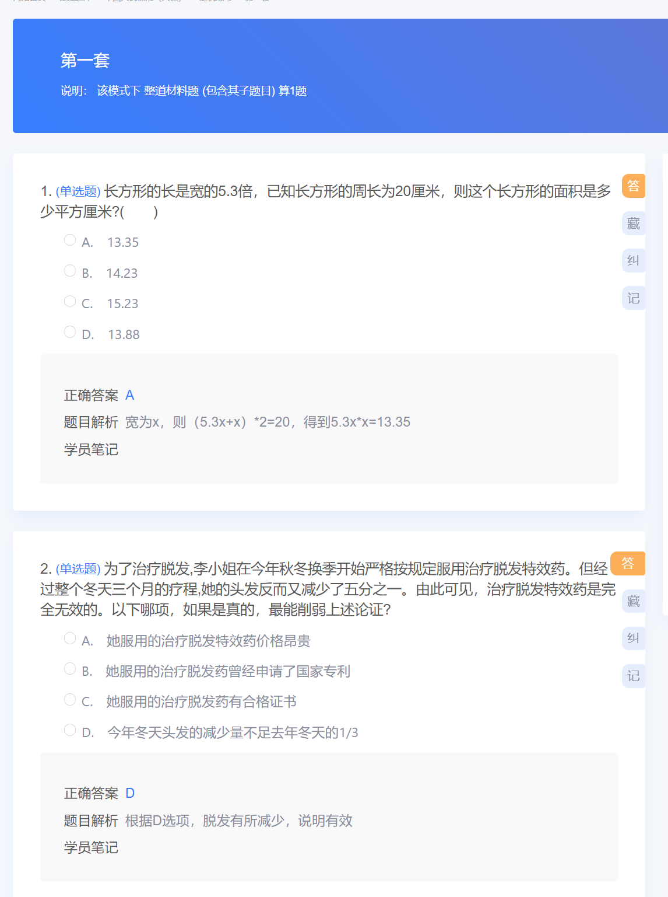The height and width of the screenshot is (897, 668).
Task: Click the 纠 error-correction icon for question 1
Action: click(x=633, y=260)
